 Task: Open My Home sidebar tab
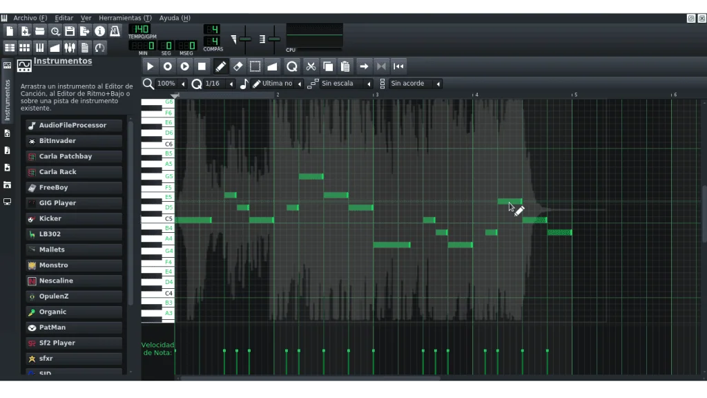[7, 184]
